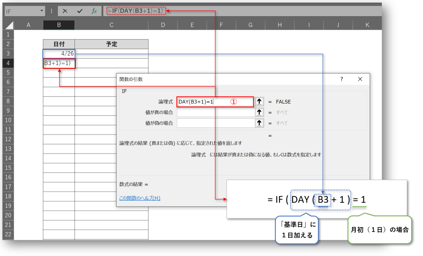Select the 予定 header cell C2
The height and width of the screenshot is (256, 423).
[x=111, y=44]
